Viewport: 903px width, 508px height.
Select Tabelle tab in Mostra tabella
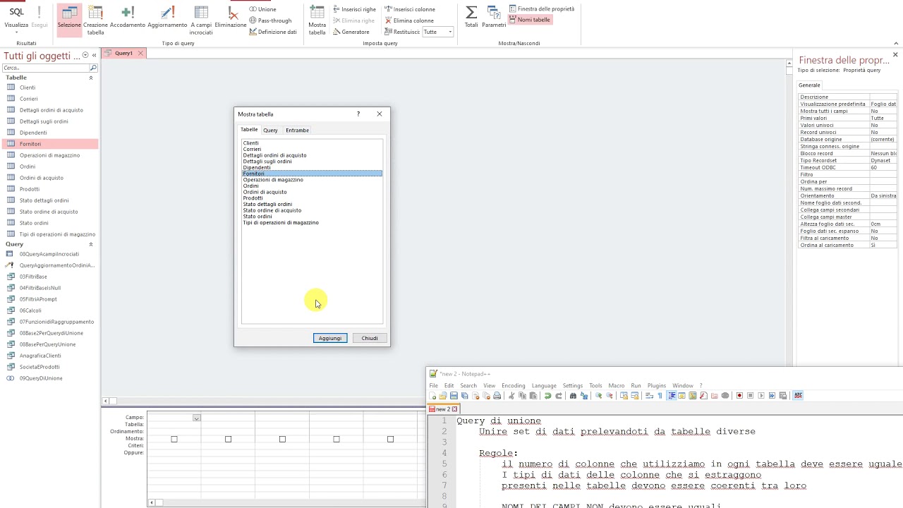(x=249, y=130)
